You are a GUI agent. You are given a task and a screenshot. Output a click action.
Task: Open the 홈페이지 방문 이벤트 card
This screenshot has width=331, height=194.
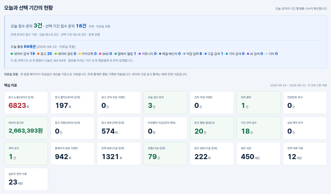click(x=73, y=154)
